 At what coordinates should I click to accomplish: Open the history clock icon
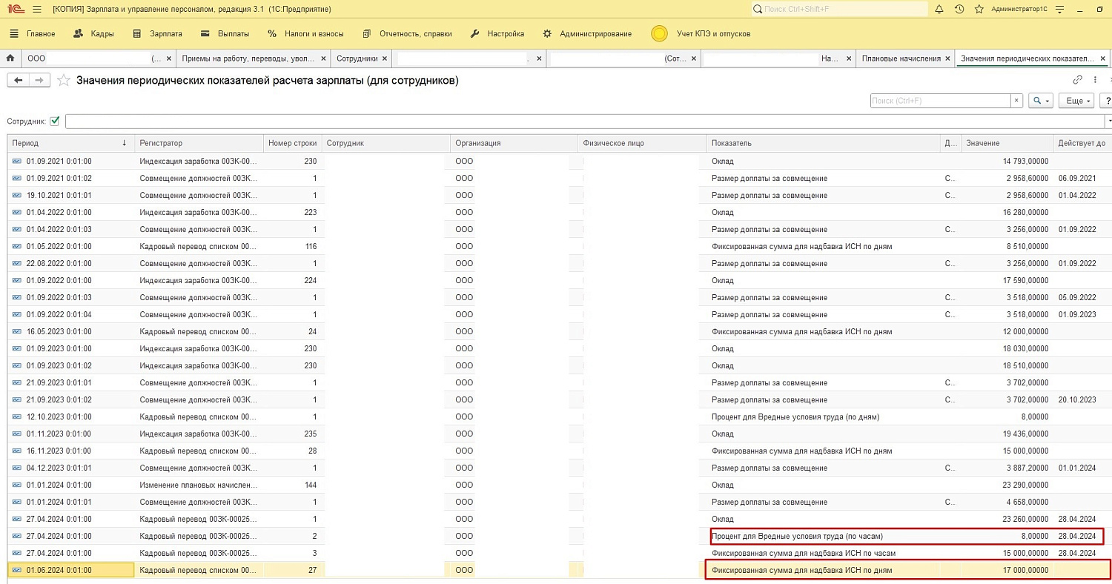pos(959,10)
